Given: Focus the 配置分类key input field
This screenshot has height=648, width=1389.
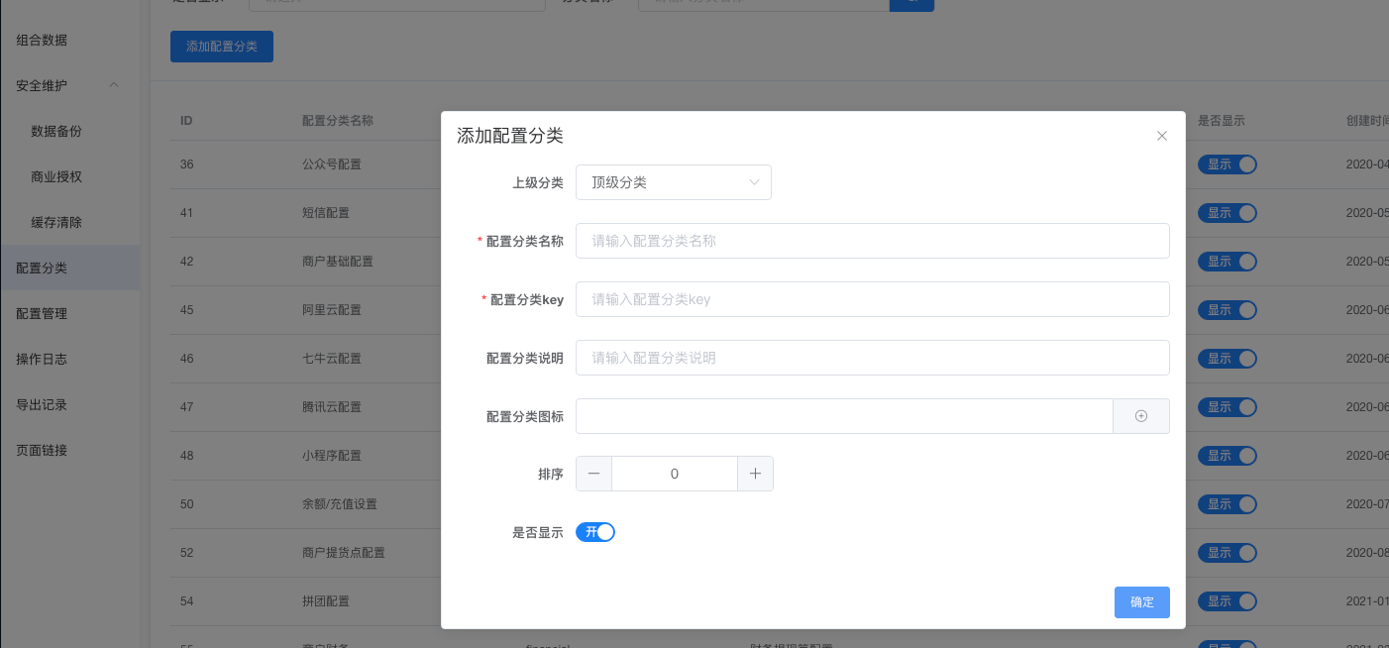Looking at the screenshot, I should pos(872,298).
